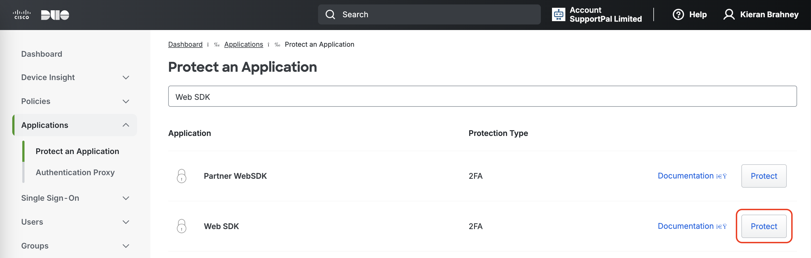Click the Application column header
This screenshot has height=258, width=811.
(x=190, y=133)
